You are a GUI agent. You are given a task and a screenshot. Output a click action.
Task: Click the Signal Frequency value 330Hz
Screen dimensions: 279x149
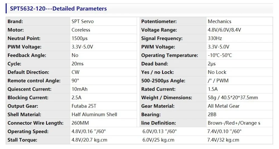215,38
